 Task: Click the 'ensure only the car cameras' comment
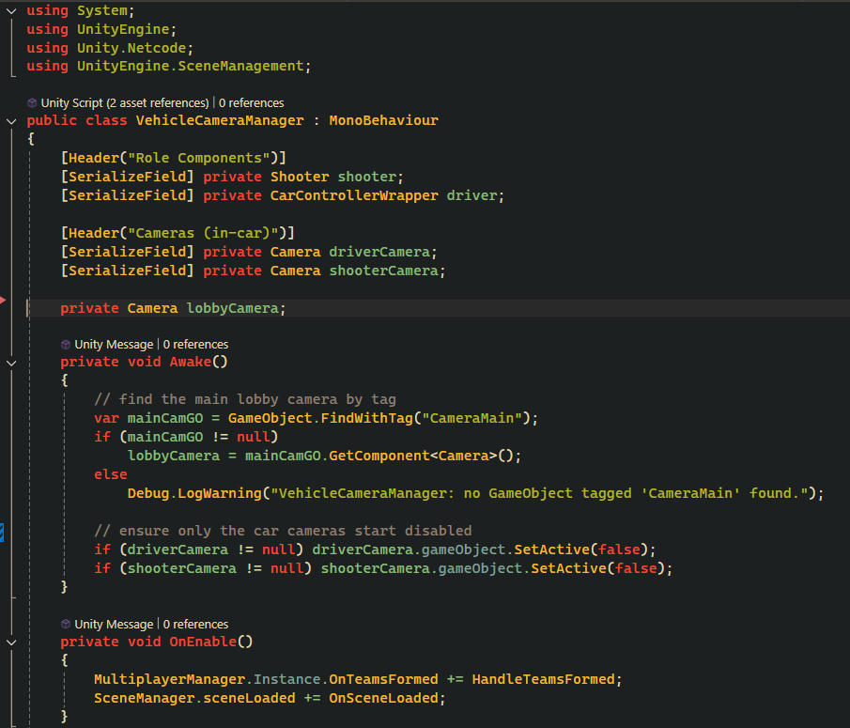point(283,531)
